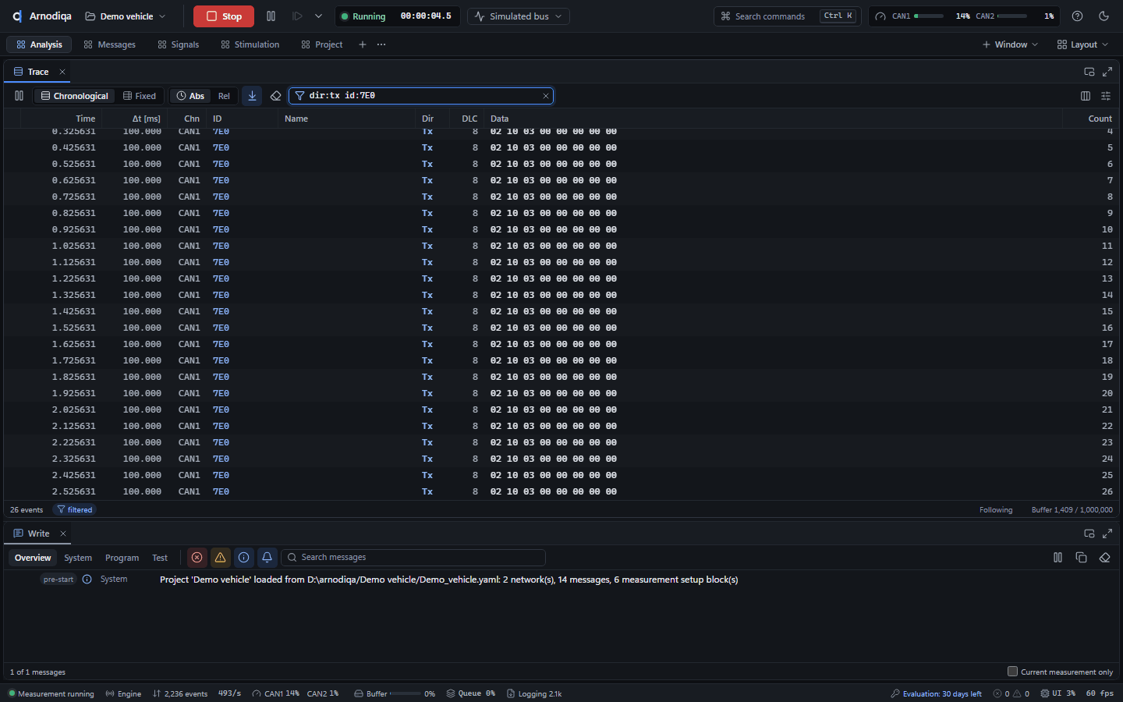Open the start options chevron dropdown
The image size is (1123, 702).
point(318,16)
